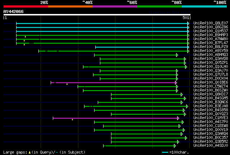
Task: Select the UniRef100_B4SGM5 label
Action: tap(211, 98)
